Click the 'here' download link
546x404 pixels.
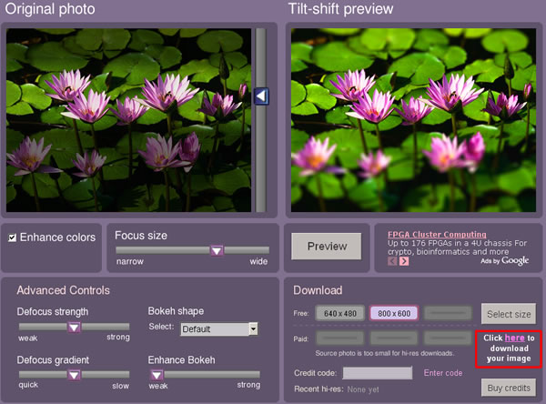(514, 338)
